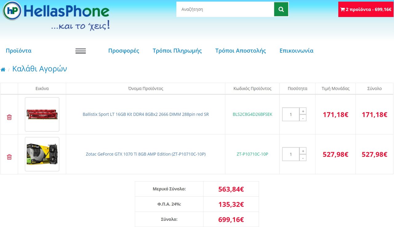
Task: Go to Προσφορές page
Action: (124, 51)
